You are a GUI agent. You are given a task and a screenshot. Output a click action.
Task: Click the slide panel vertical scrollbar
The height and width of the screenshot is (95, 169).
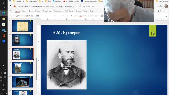pyautogui.click(x=36, y=69)
